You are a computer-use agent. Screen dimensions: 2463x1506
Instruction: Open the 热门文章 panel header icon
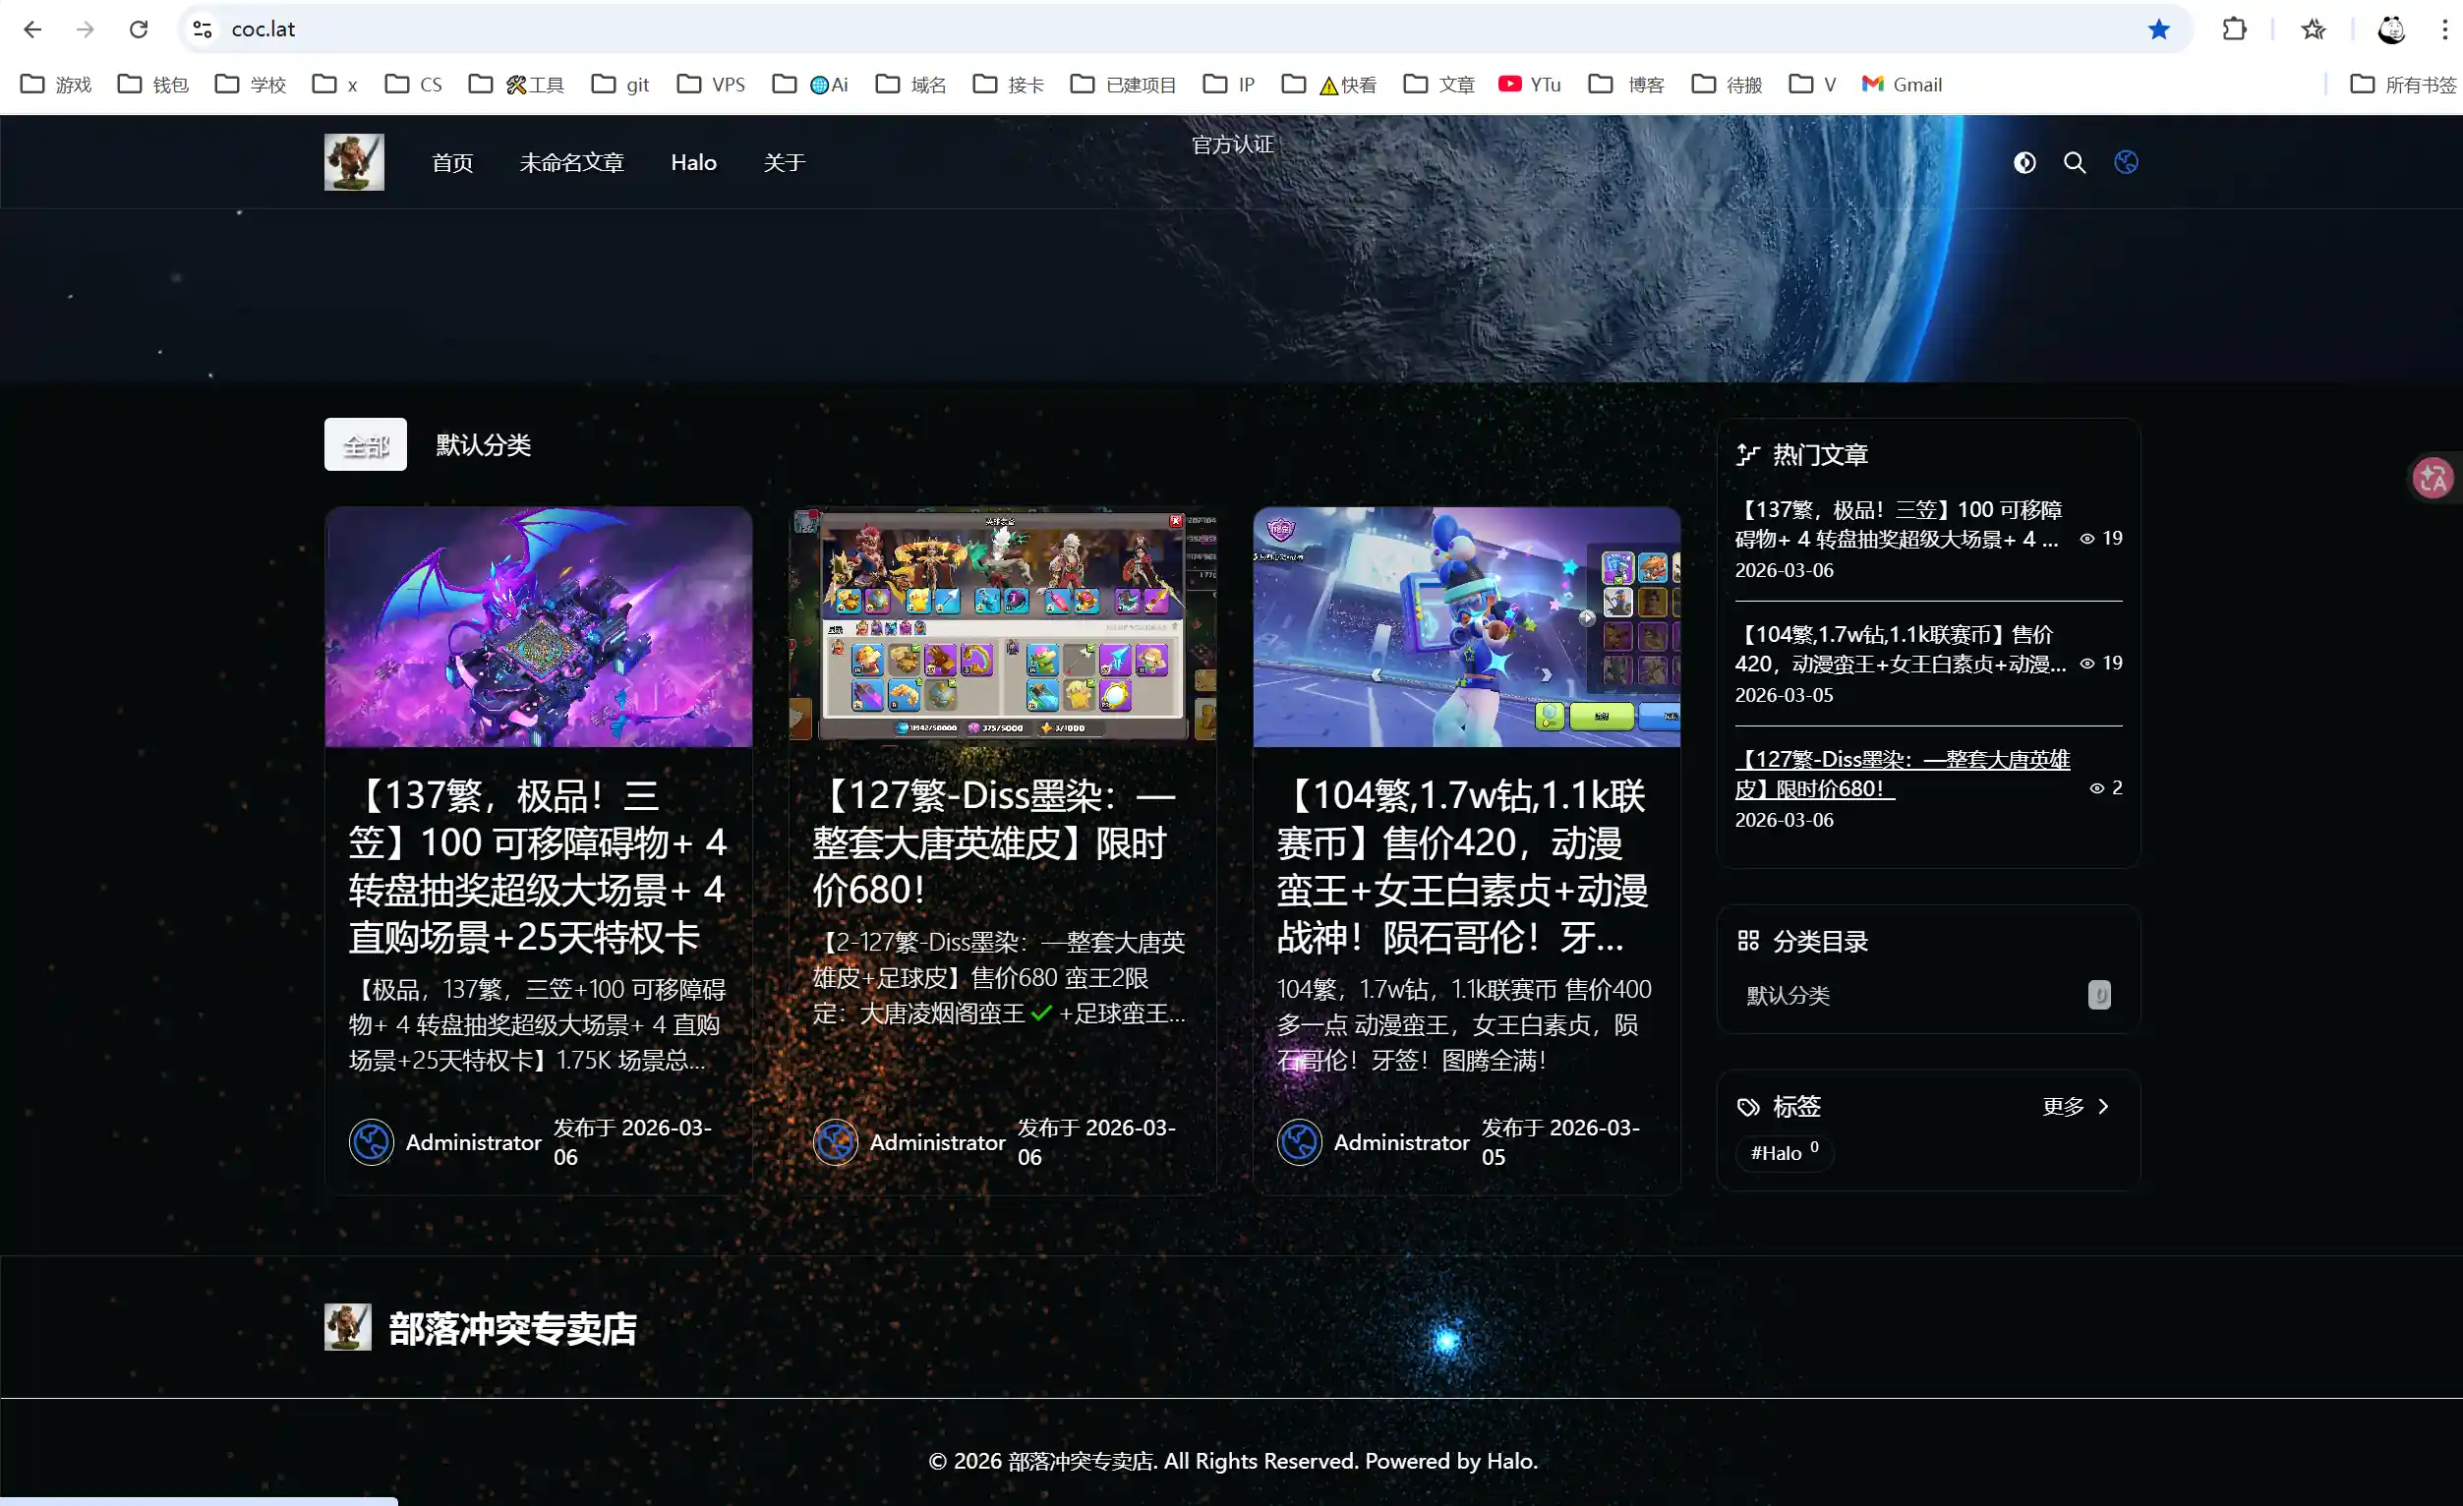tap(1747, 454)
